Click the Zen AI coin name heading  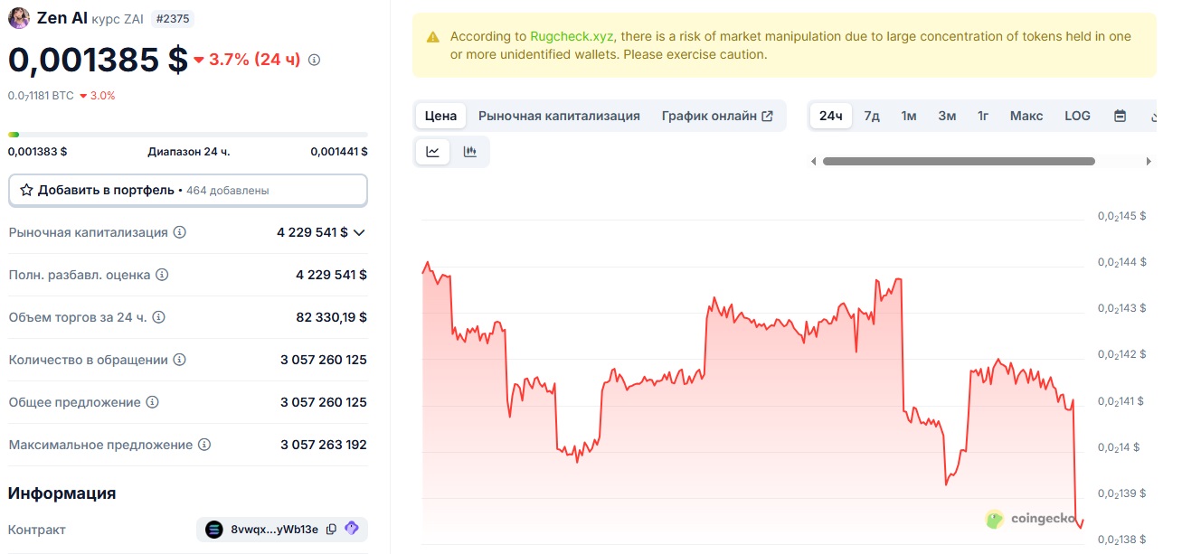pos(62,18)
